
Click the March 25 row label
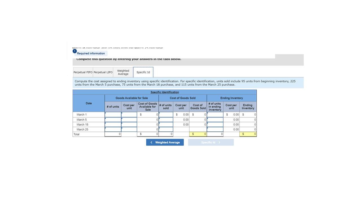point(82,129)
